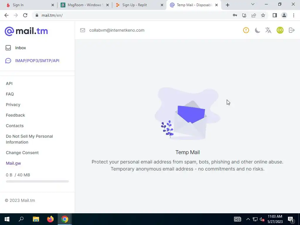Image resolution: width=300 pixels, height=225 pixels.
Task: Close the Sign Up - Replit tab
Action: [x=162, y=5]
